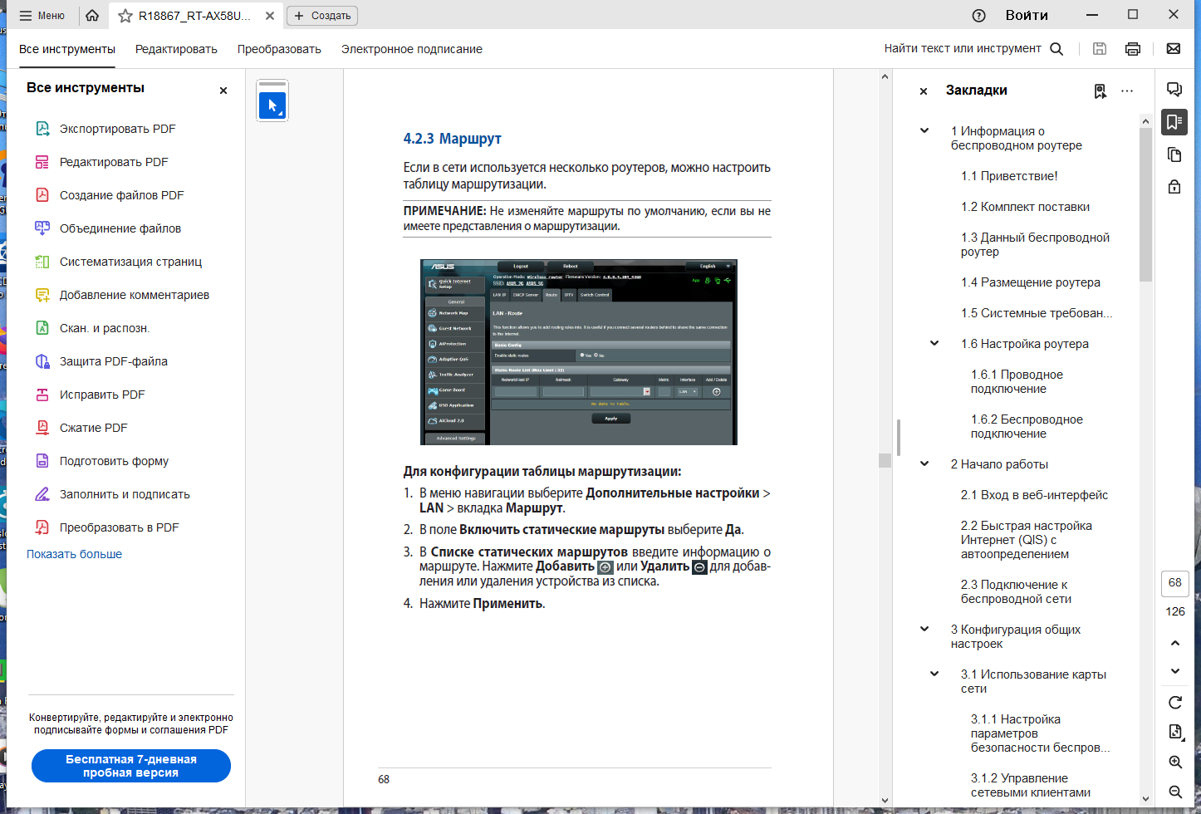1201x814 pixels.
Task: Collapse 3 Конфигурация общих настроек bookmark
Action: (924, 629)
